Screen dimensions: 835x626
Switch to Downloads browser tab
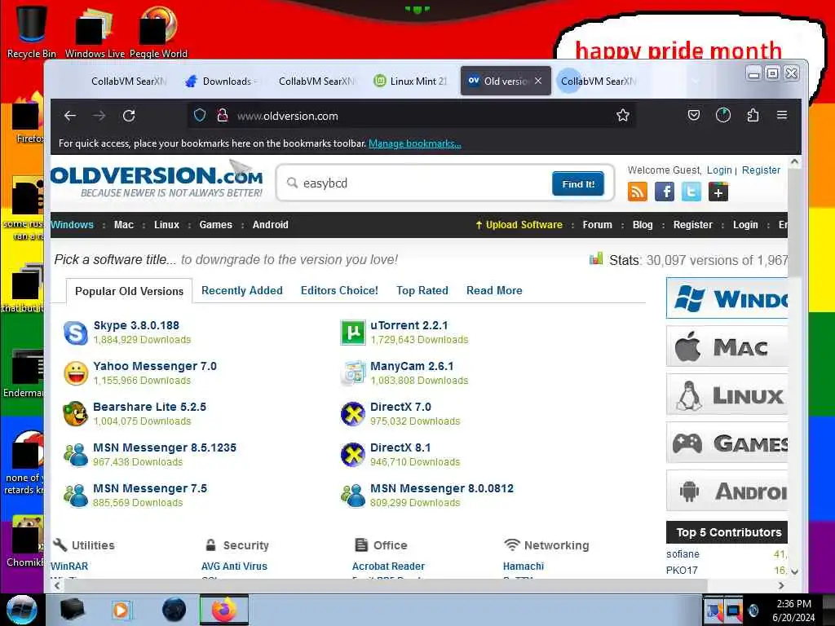pyautogui.click(x=220, y=81)
